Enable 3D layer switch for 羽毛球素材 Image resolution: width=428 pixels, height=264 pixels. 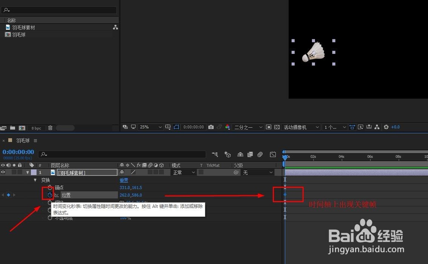point(161,172)
